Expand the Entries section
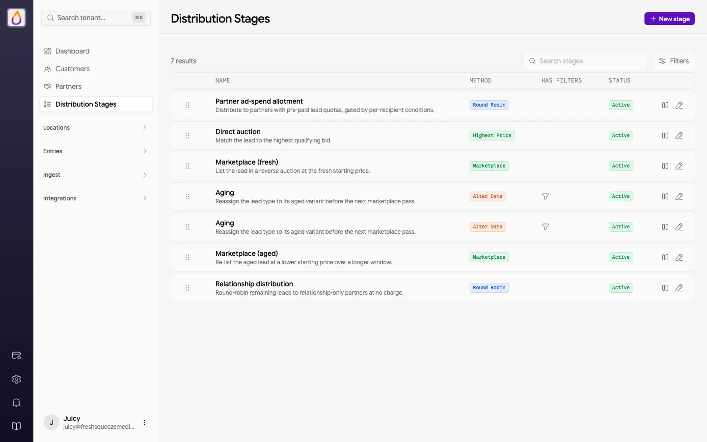This screenshot has height=442, width=707. 96,151
